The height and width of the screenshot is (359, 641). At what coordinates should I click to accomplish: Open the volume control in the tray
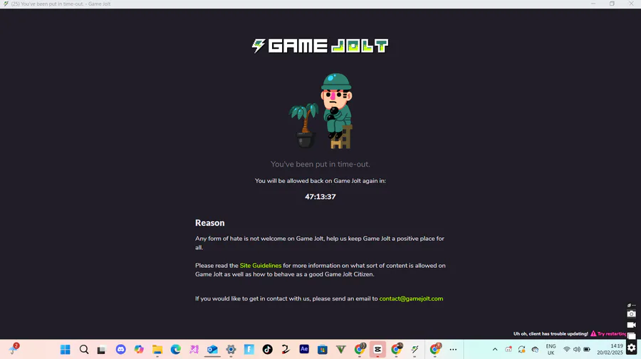tap(576, 349)
